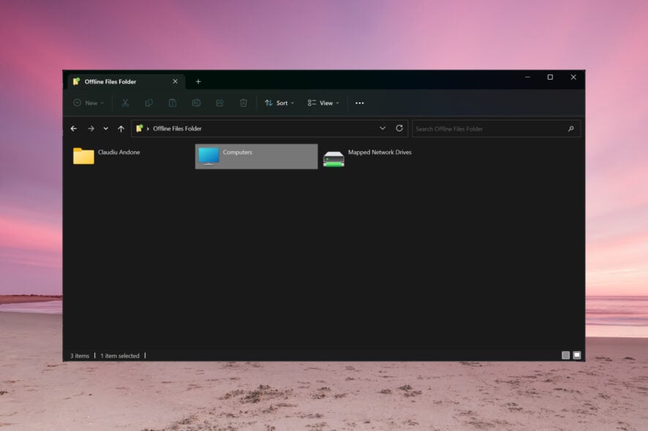The image size is (648, 431).
Task: Click the Copy icon in the toolbar
Action: 149,103
